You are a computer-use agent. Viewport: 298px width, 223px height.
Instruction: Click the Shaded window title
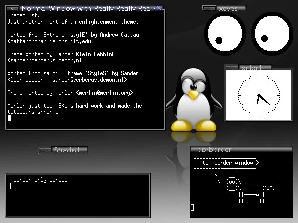pos(67,150)
